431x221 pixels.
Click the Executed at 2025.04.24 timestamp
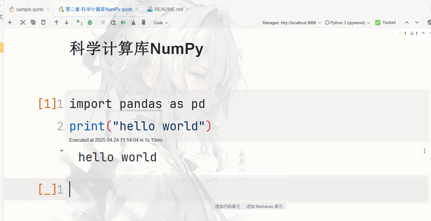pos(116,140)
